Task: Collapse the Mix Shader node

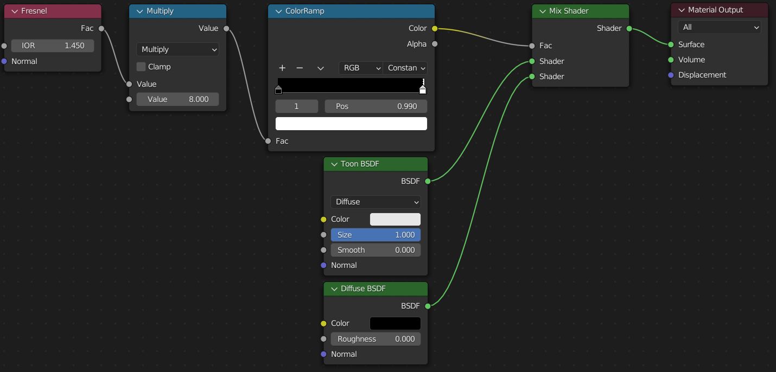Action: pyautogui.click(x=541, y=11)
